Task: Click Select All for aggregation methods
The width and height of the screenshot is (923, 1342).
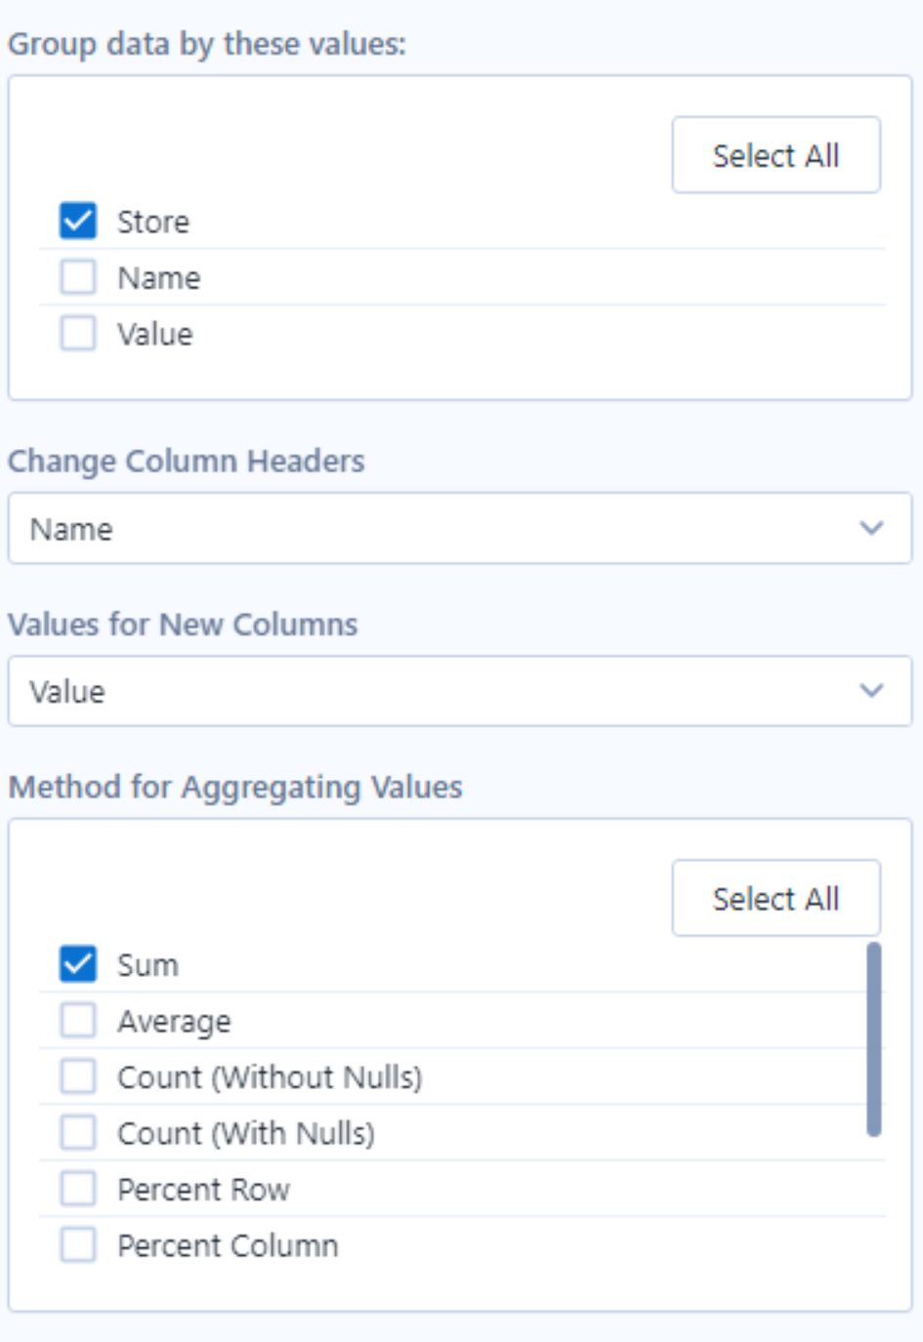Action: (776, 898)
